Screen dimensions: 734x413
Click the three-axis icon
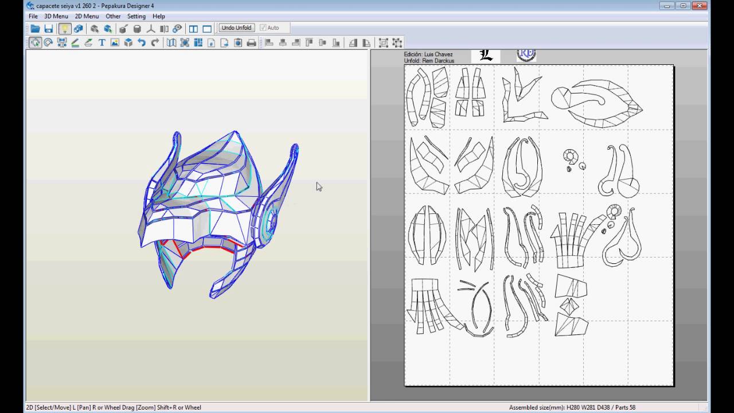151,28
